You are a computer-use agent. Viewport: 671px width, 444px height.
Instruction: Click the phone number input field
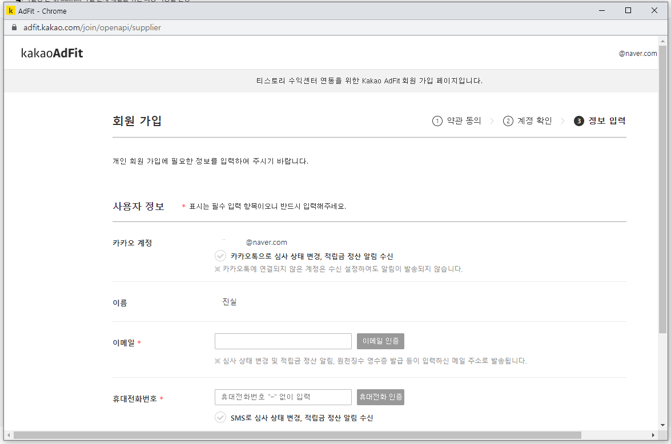coord(283,397)
